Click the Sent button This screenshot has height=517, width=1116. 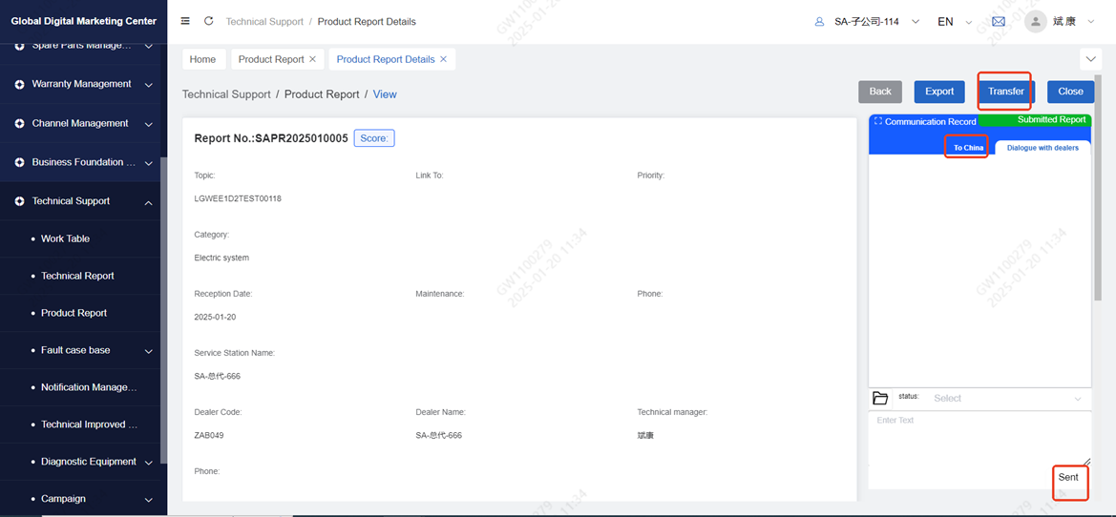[1068, 477]
